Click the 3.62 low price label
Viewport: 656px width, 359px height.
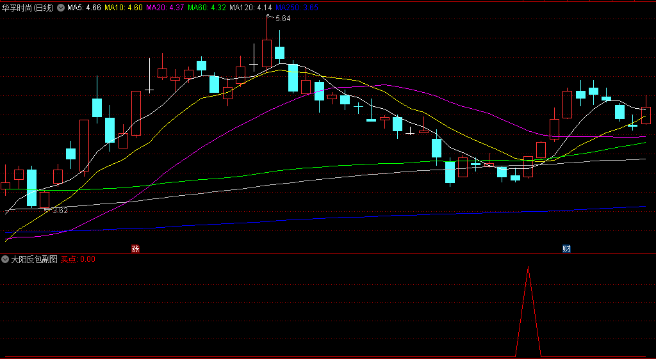[x=60, y=211]
